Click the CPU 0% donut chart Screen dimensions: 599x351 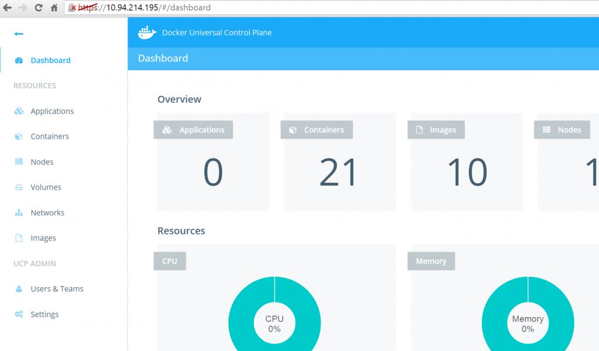[x=274, y=322]
